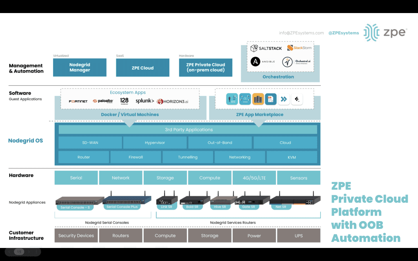The image size is (418, 261).
Task: Select the 4G/5G/LTE block
Action: [x=254, y=178]
